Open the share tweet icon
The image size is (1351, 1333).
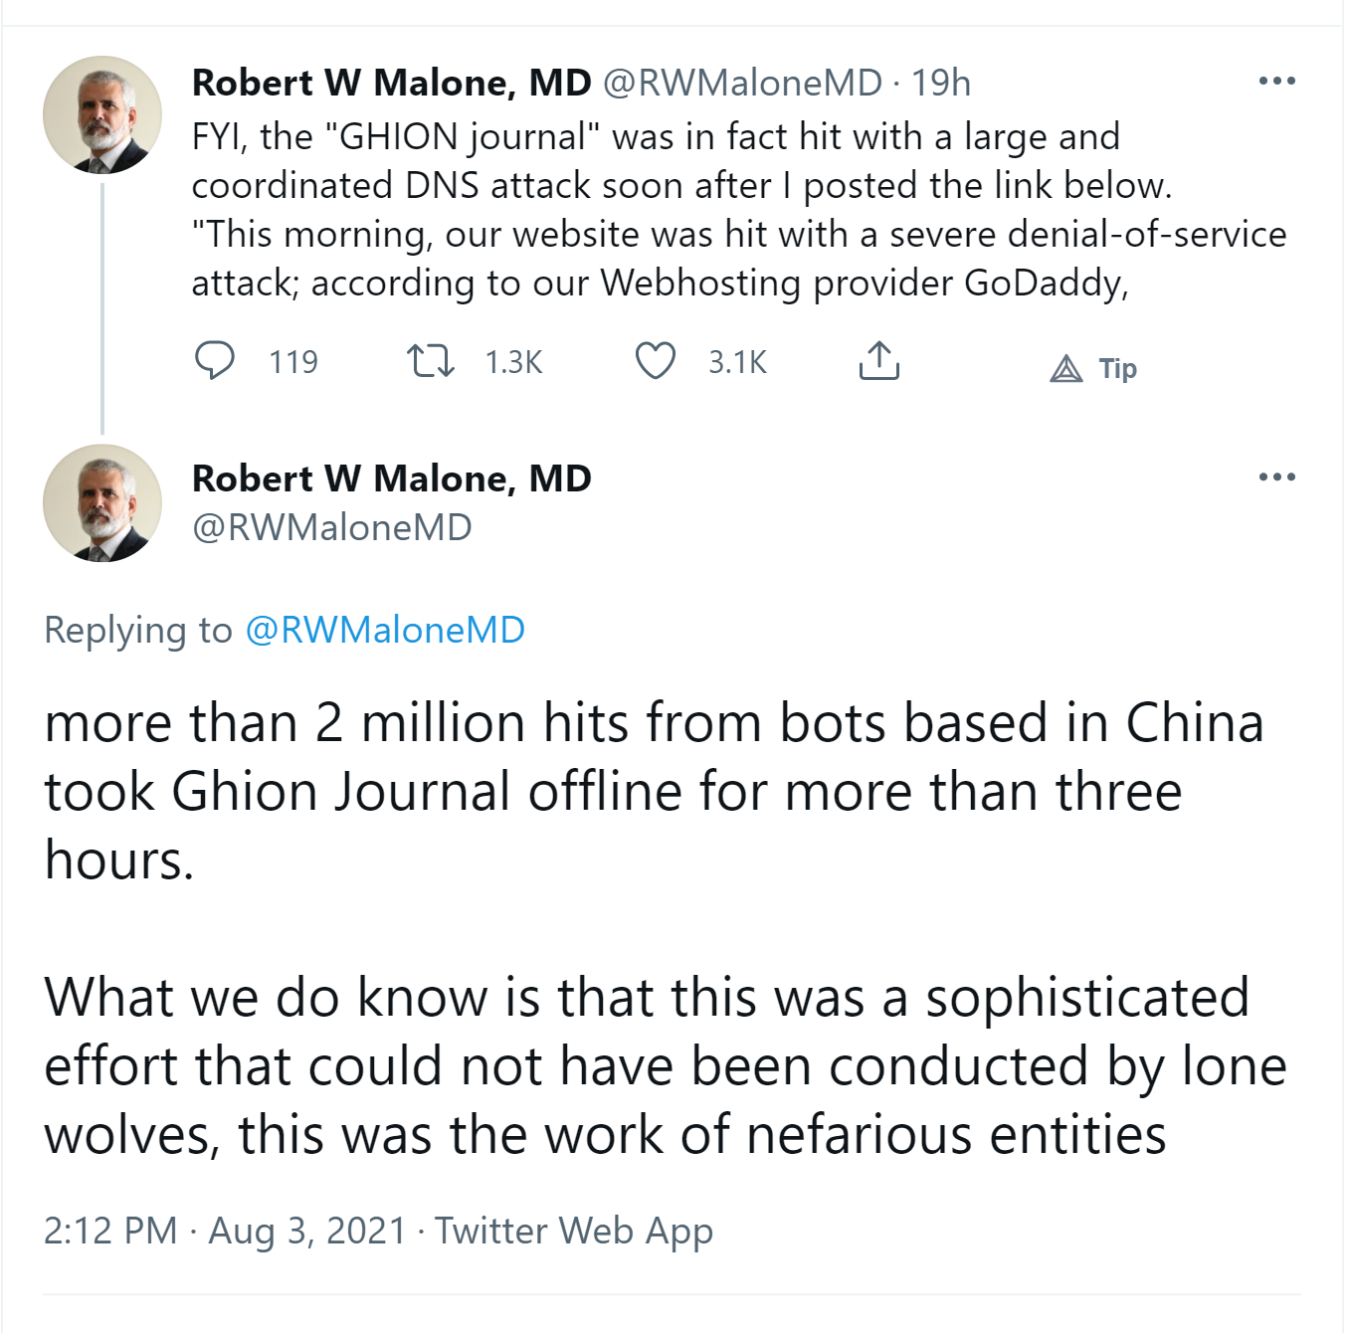878,361
